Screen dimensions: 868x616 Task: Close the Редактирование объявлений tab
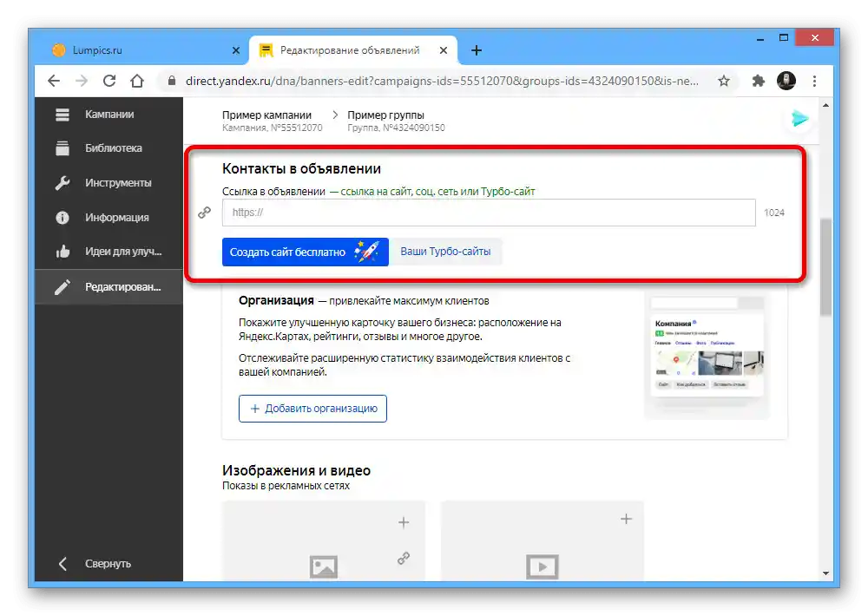[444, 50]
